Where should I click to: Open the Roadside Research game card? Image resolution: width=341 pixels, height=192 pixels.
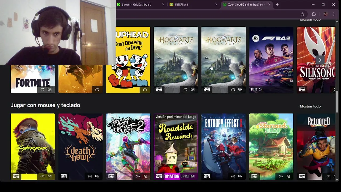coord(176,147)
